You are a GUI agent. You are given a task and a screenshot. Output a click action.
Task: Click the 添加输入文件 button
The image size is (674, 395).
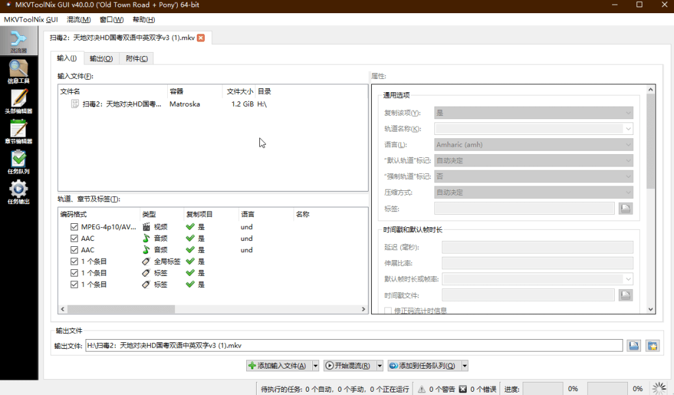(278, 365)
